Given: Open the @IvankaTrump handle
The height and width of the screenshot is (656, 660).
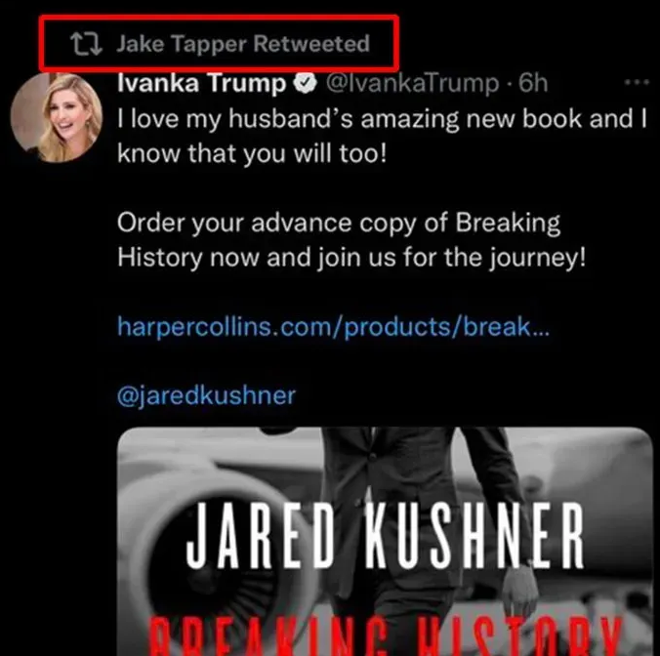Looking at the screenshot, I should (412, 83).
